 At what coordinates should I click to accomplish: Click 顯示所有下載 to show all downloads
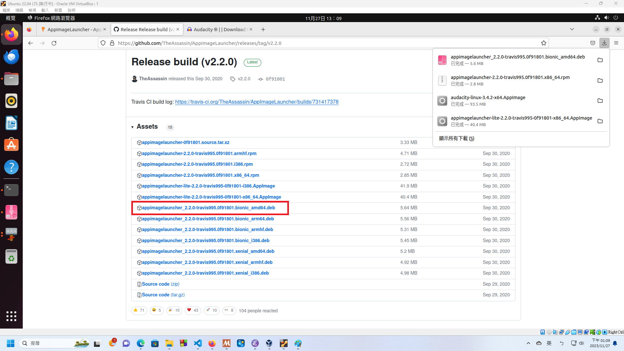[x=456, y=138]
